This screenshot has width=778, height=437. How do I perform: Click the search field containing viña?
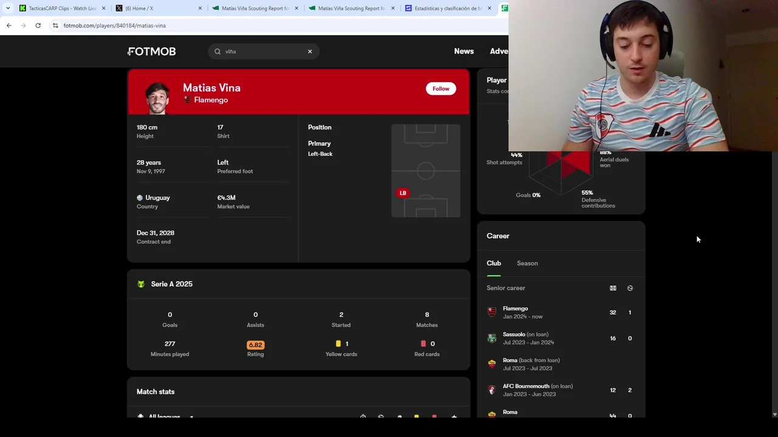pyautogui.click(x=264, y=52)
